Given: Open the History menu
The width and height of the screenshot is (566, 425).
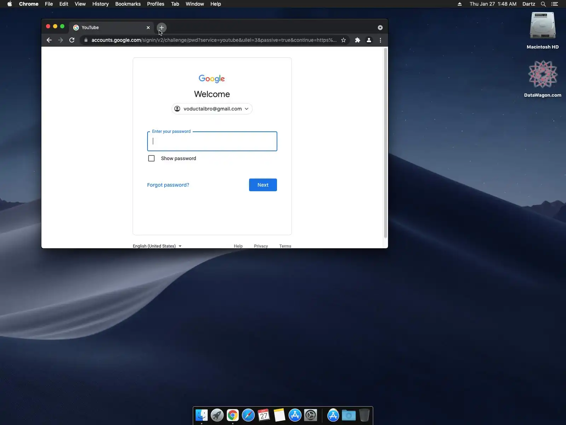Looking at the screenshot, I should (x=100, y=4).
